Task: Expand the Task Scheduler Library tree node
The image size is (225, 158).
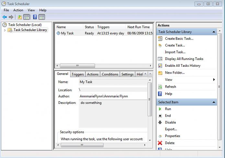Action: (5, 30)
